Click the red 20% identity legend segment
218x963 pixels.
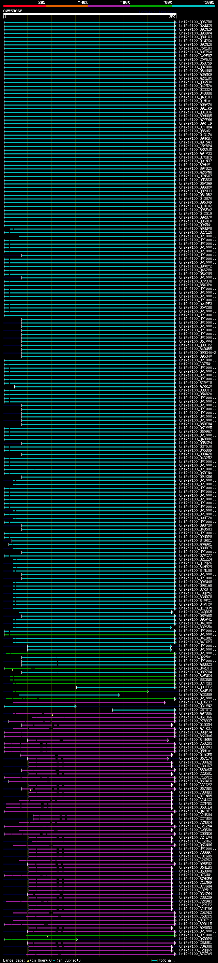click(x=25, y=6)
